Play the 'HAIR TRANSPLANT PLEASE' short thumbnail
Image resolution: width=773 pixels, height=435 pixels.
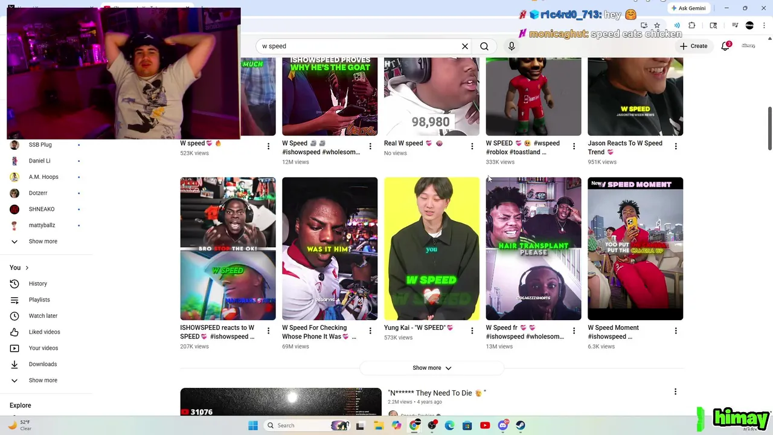coord(533,248)
